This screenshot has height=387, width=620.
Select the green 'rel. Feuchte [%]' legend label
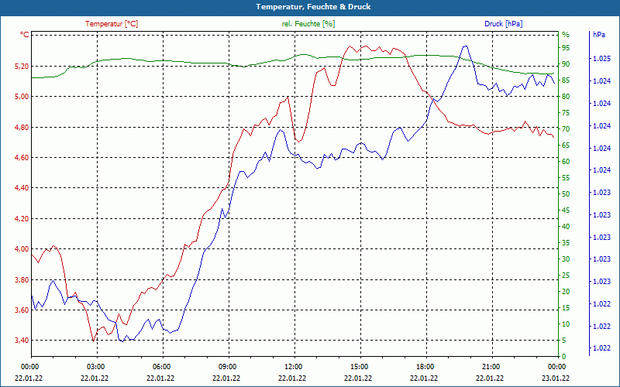308,24
